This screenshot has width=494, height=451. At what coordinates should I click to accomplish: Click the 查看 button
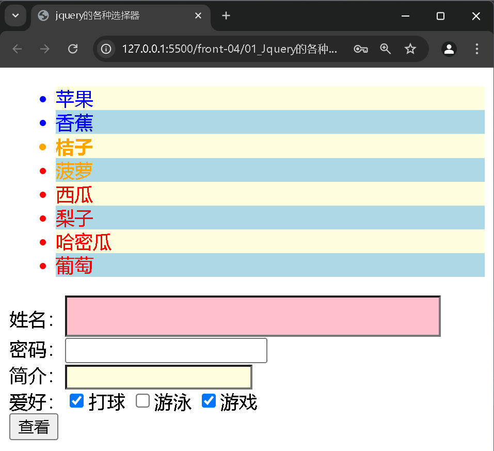point(34,427)
